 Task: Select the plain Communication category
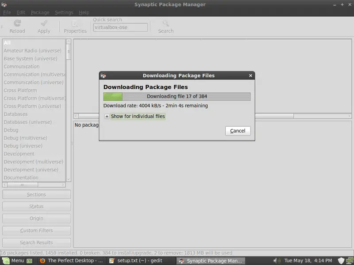(34, 67)
